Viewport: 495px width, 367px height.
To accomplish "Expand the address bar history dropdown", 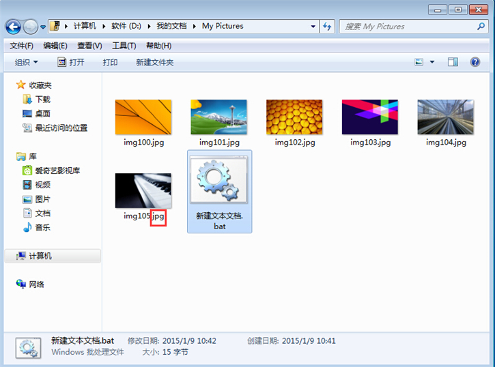I will coord(313,27).
